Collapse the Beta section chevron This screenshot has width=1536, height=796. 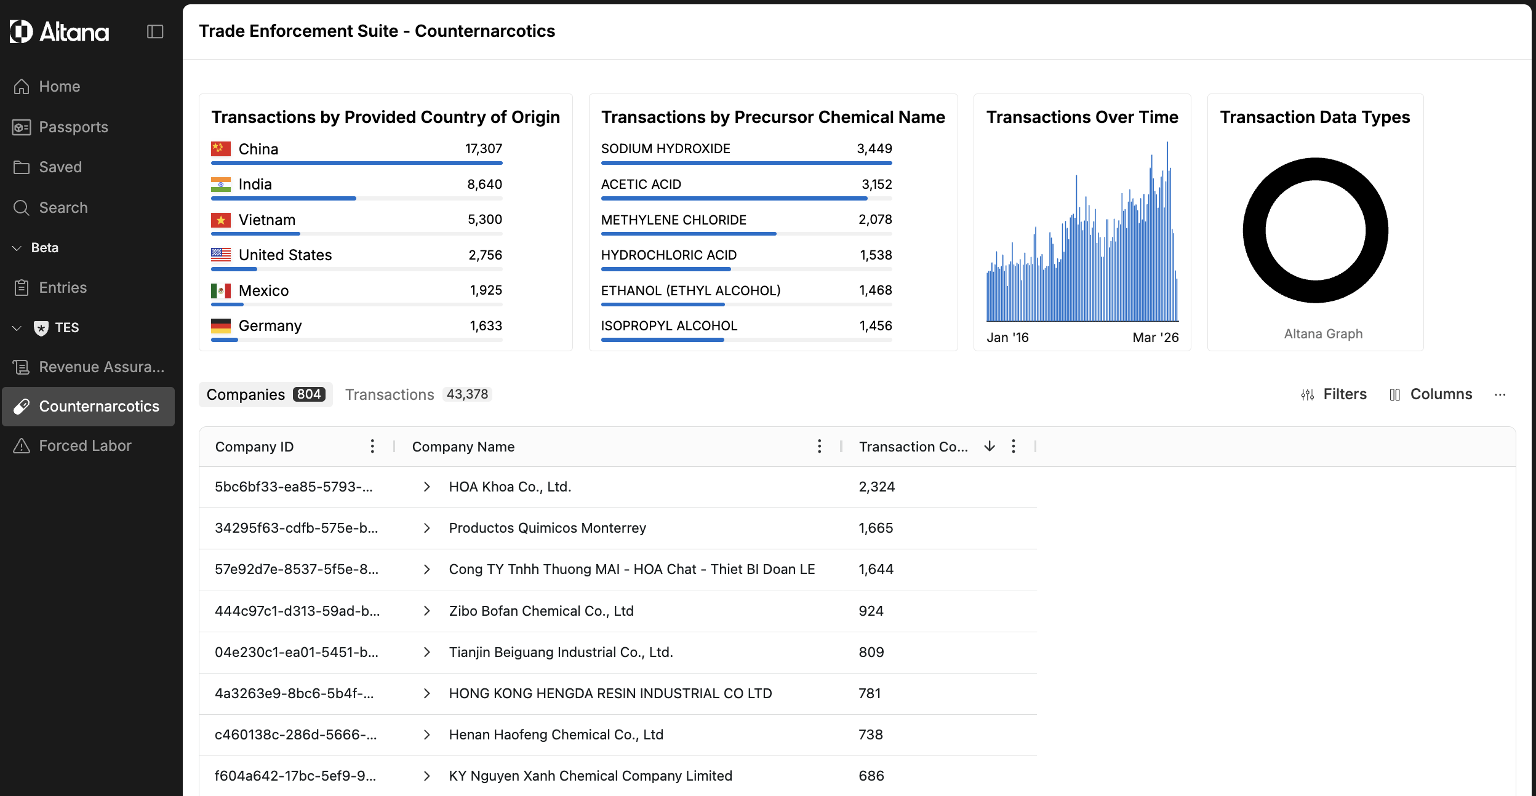pos(17,248)
